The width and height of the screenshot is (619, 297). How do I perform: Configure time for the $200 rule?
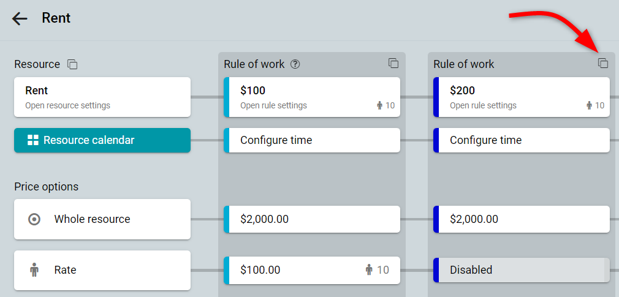[522, 140]
